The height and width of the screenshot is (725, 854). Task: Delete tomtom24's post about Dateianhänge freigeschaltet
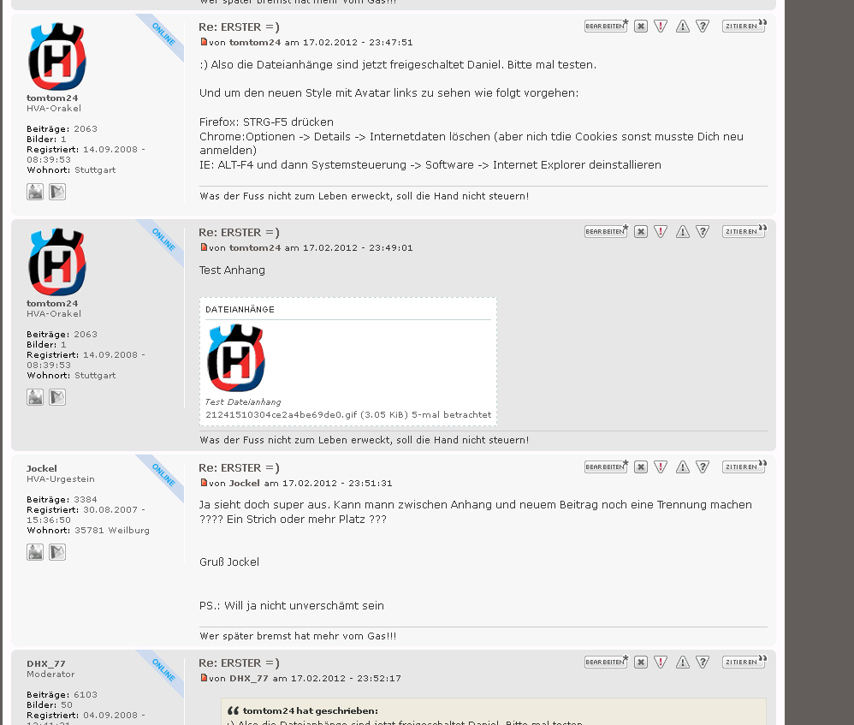tap(641, 27)
